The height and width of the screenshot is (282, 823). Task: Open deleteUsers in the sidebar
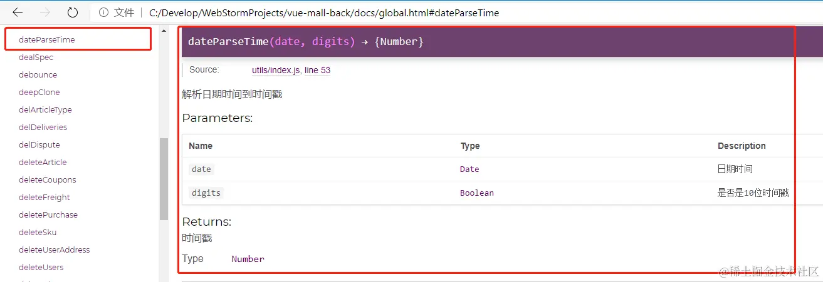point(41,267)
